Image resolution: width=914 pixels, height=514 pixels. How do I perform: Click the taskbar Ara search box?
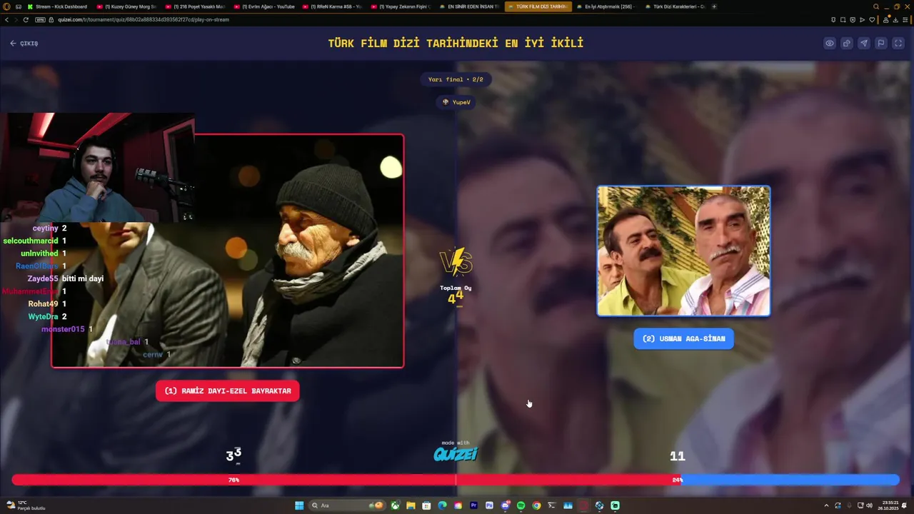coord(347,505)
